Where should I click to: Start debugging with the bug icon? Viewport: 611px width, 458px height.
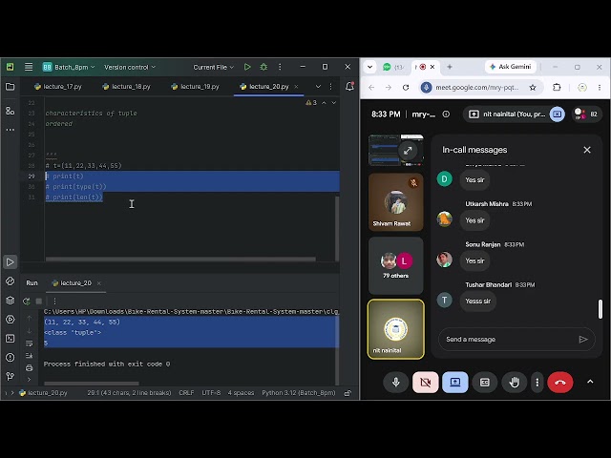click(x=263, y=67)
